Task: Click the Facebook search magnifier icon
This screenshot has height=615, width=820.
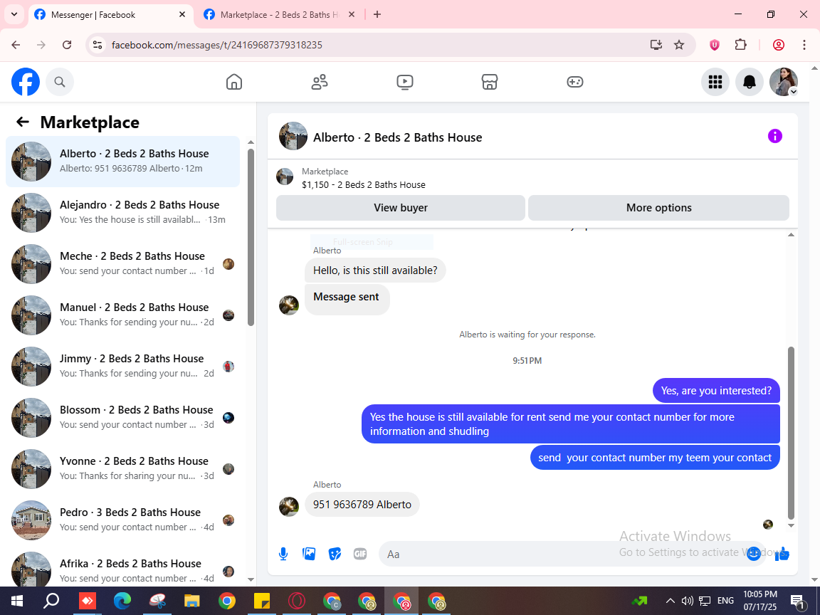Action: click(x=60, y=82)
